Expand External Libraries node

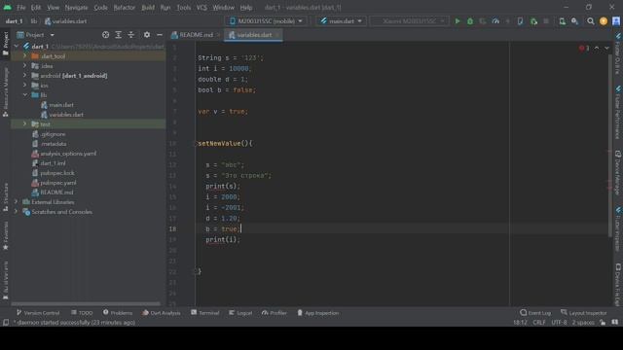[17, 202]
